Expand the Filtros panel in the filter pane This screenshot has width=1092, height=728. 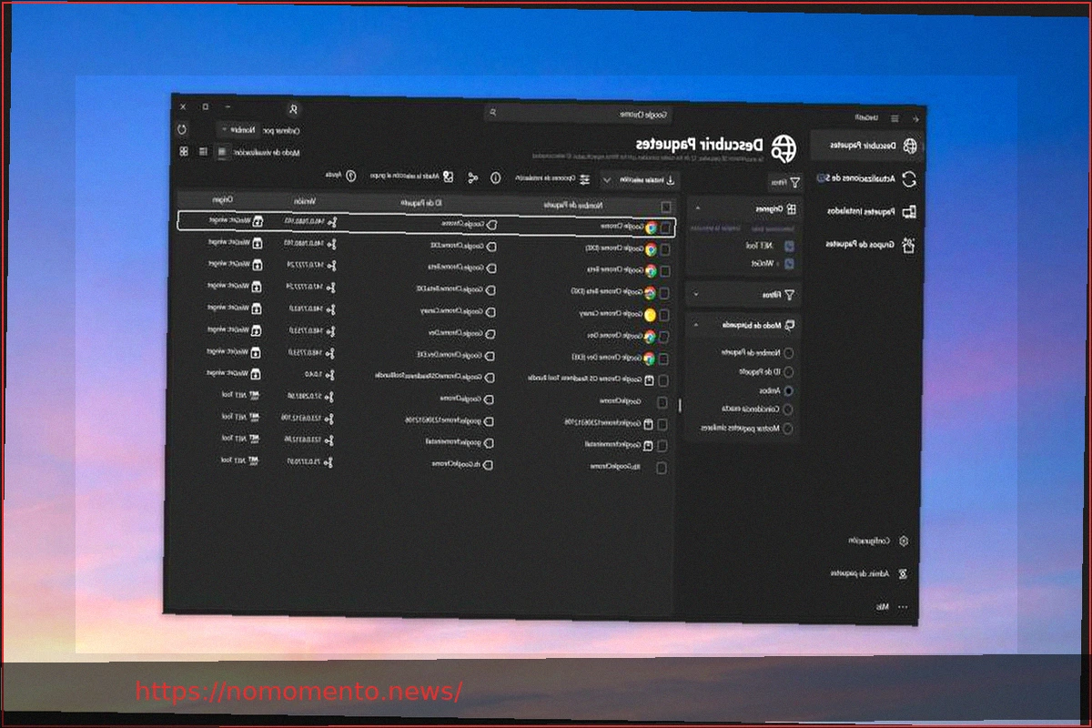tap(697, 295)
